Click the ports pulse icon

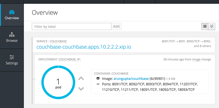coord(98,84)
